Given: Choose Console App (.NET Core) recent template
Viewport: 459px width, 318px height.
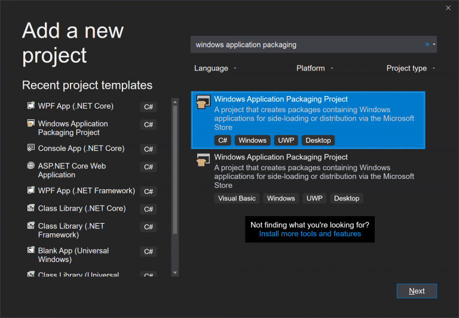Looking at the screenshot, I should pos(92,149).
